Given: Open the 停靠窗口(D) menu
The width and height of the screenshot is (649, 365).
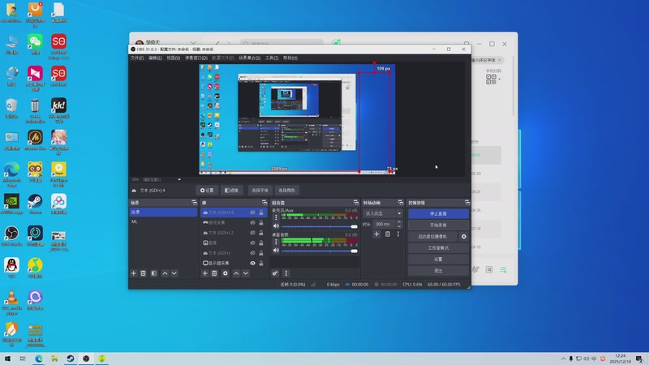Looking at the screenshot, I should pos(196,58).
